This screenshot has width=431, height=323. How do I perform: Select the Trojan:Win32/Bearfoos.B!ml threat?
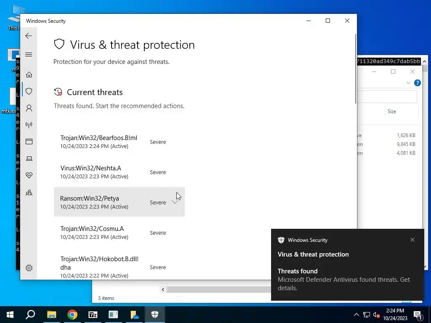[x=119, y=142]
